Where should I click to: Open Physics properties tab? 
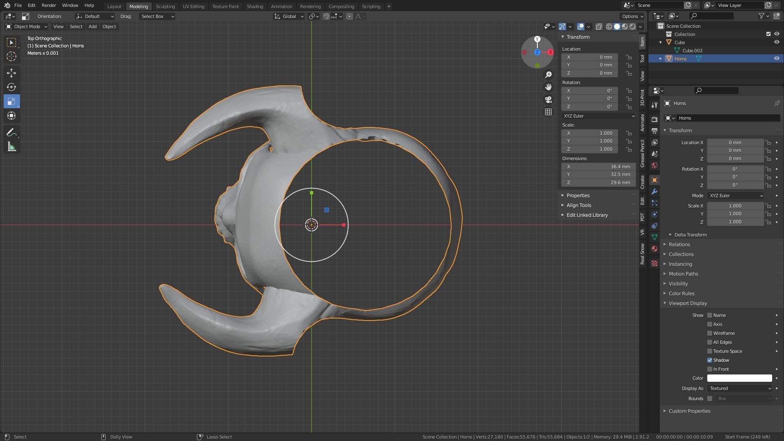[655, 214]
